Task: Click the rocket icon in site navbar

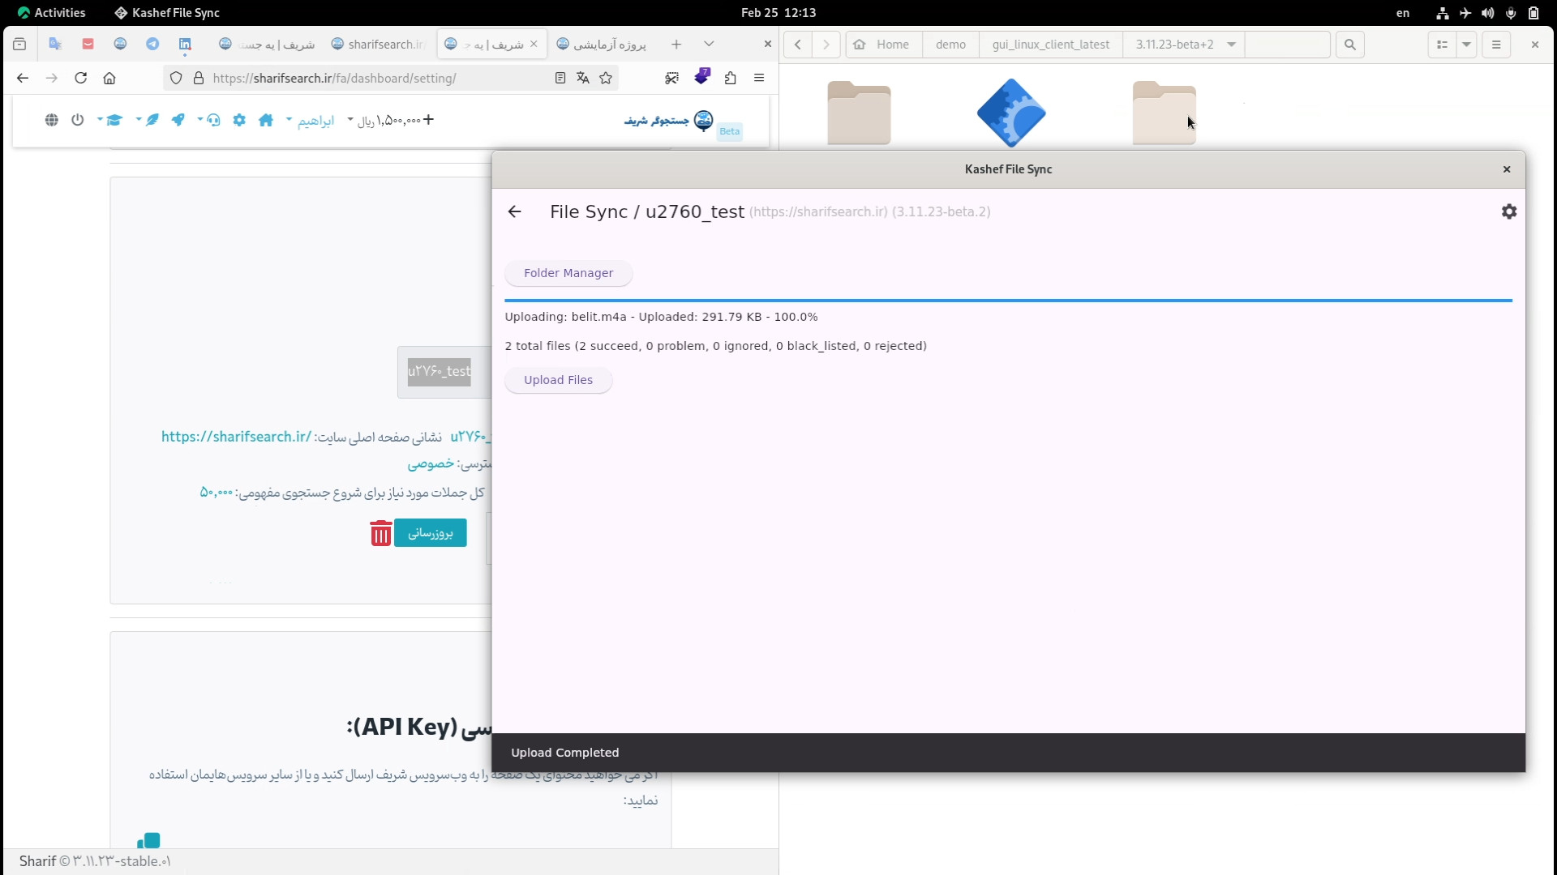Action: click(x=178, y=120)
